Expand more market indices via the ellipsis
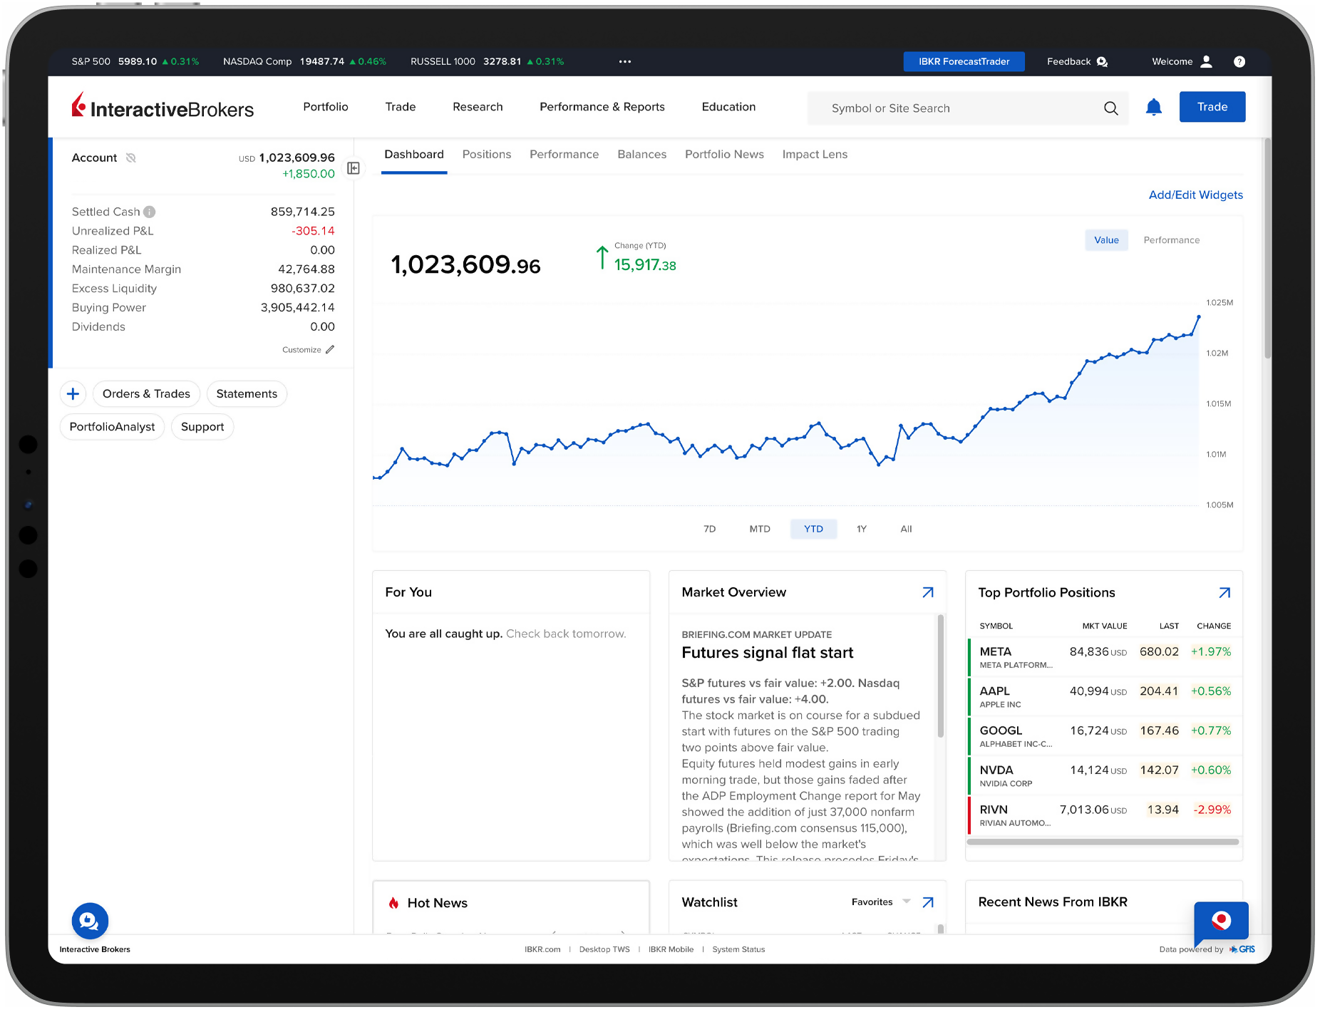The image size is (1320, 1012). point(624,61)
